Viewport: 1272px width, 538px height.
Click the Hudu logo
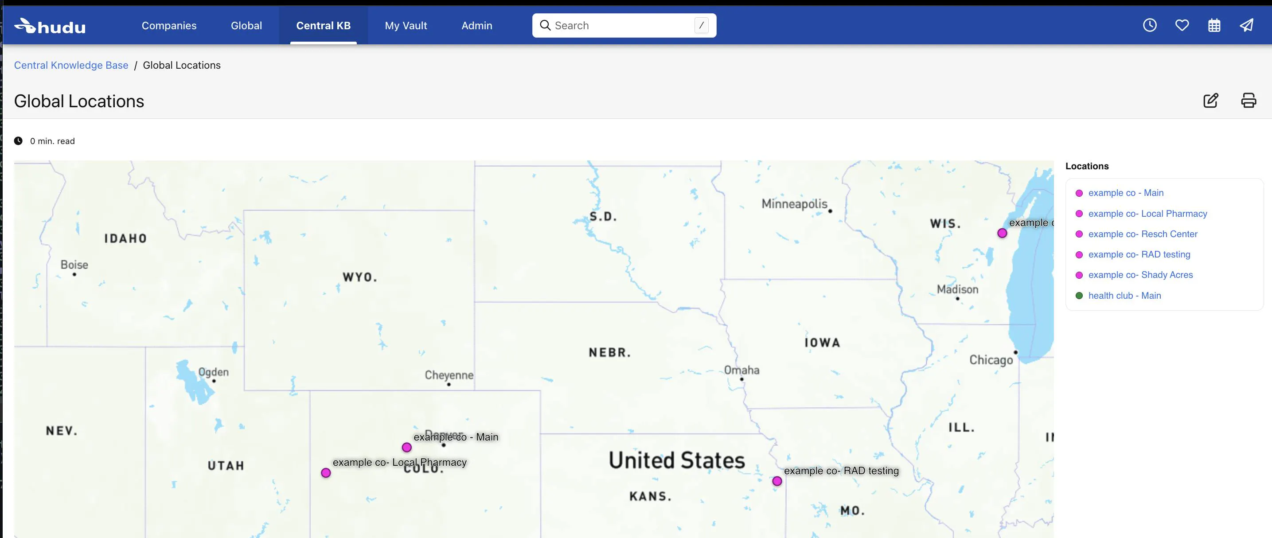pyautogui.click(x=50, y=26)
